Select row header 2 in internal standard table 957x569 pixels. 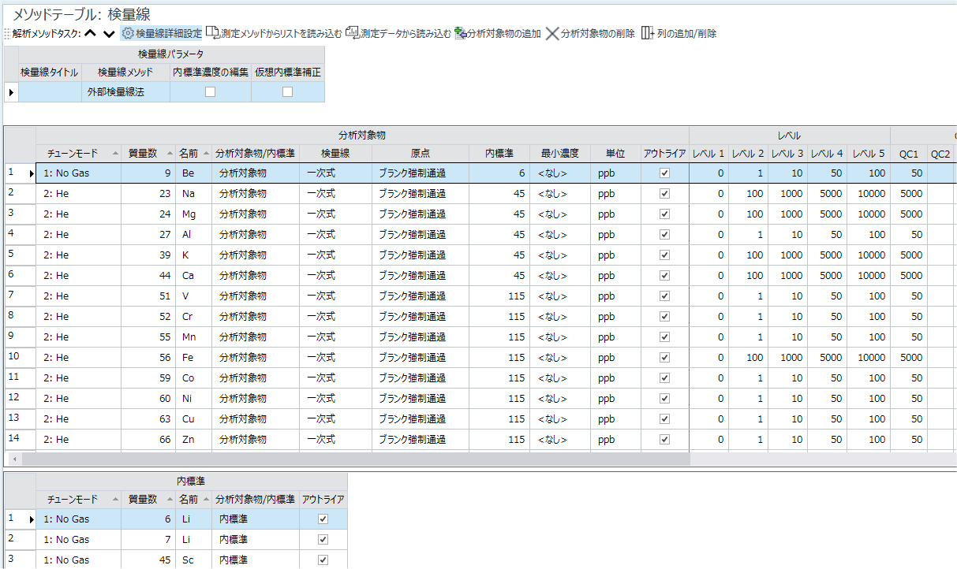click(x=20, y=540)
